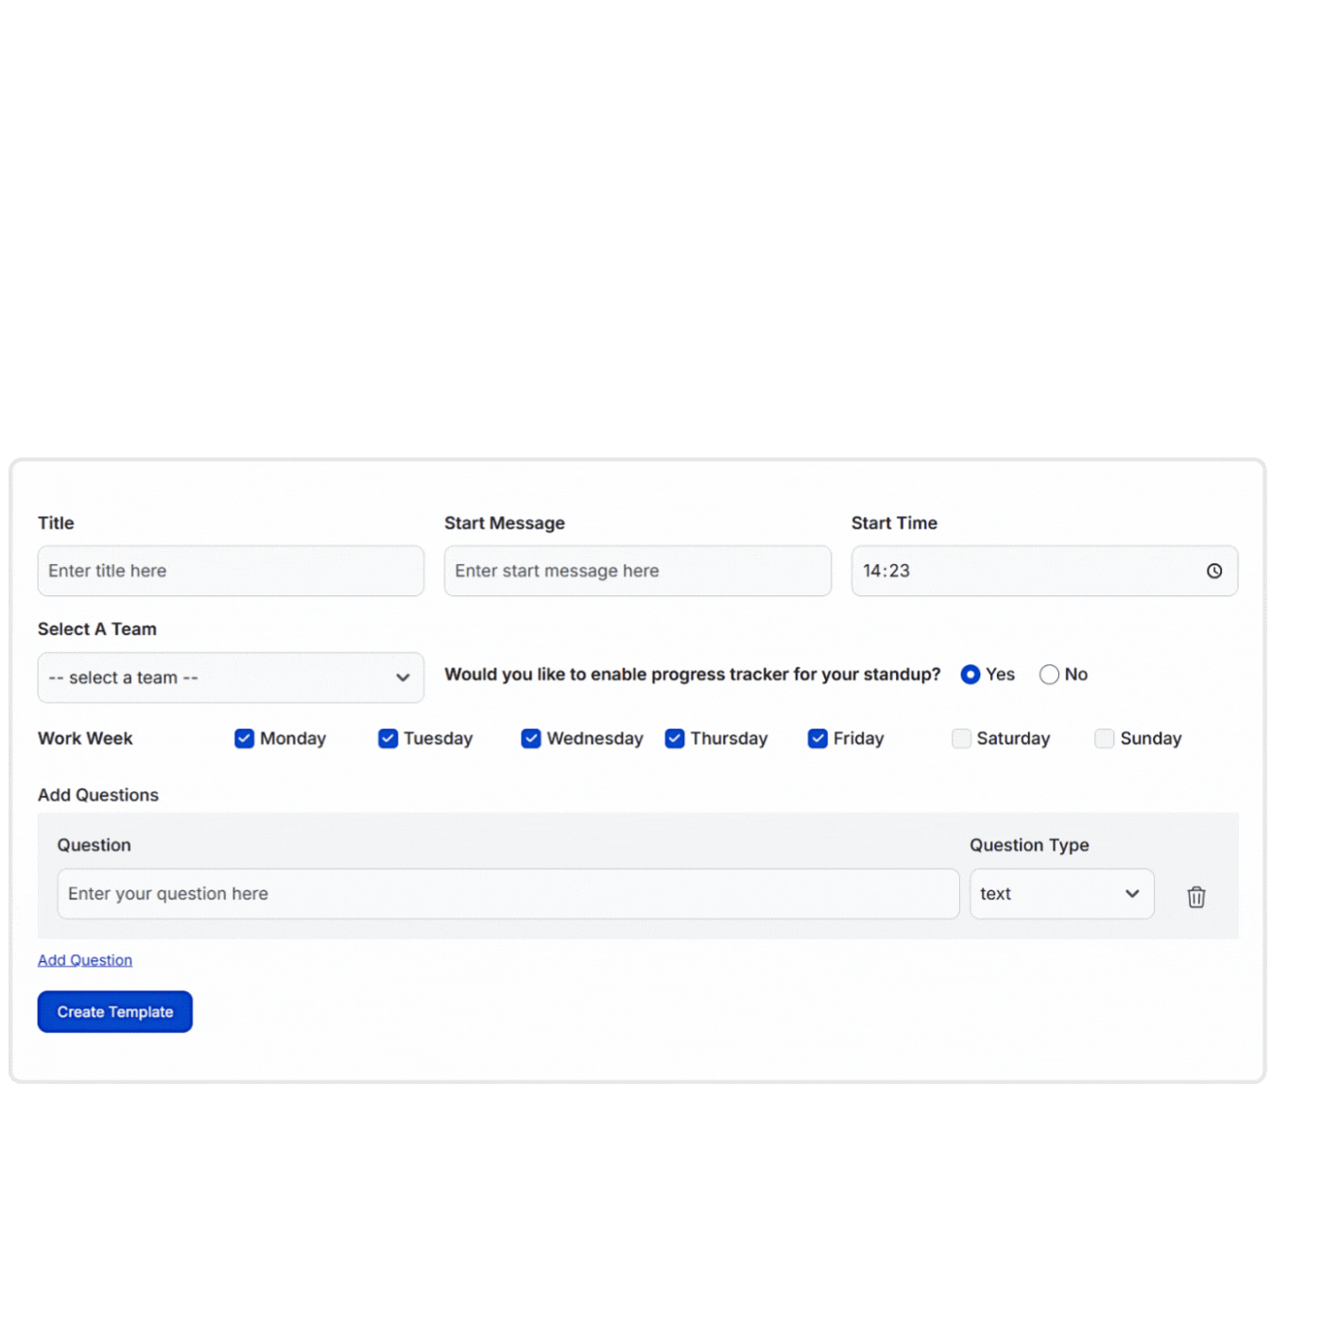Click the Enter start message here field
This screenshot has width=1323, height=1323.
tap(637, 571)
